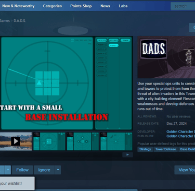This screenshot has width=195, height=191.
Task: Select the third teal screenshot thumbnail
Action: coord(83,141)
